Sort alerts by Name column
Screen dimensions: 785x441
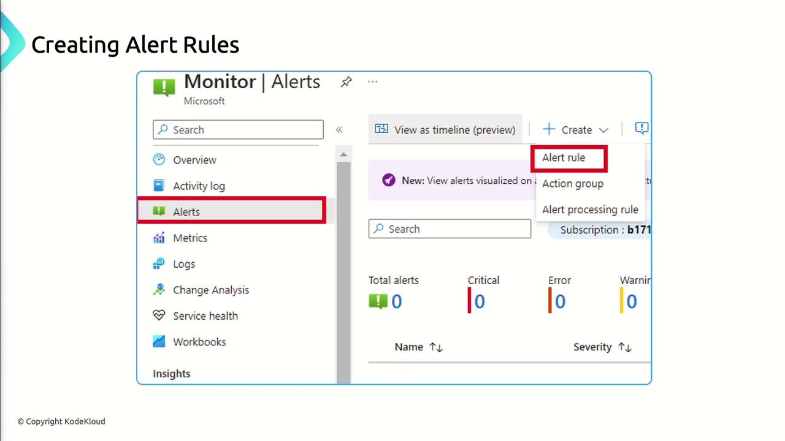click(418, 347)
